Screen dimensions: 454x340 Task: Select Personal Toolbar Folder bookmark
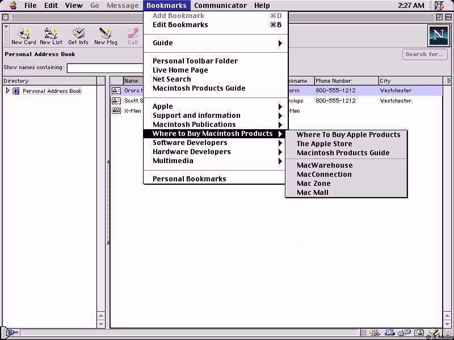216,61
